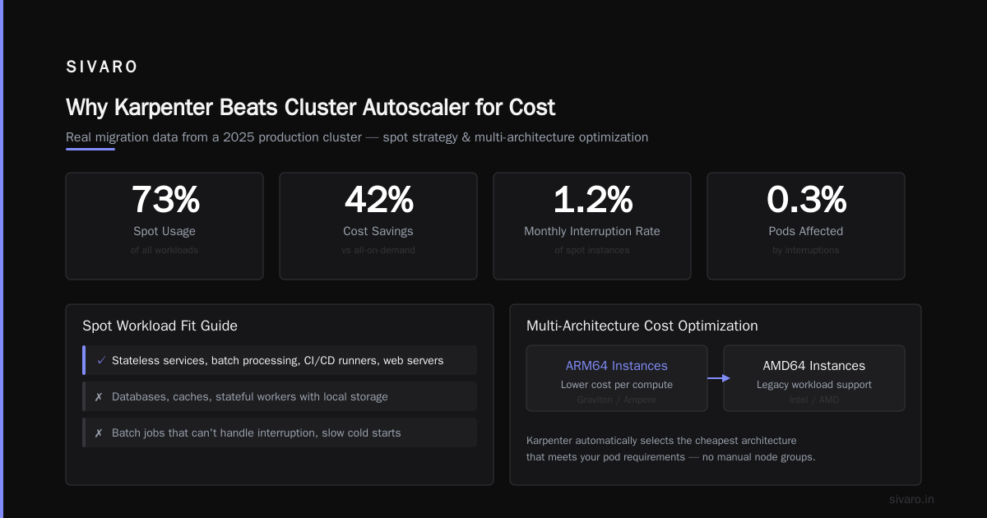
Task: Select the 73% Spot Usage stat card
Action: pos(164,226)
